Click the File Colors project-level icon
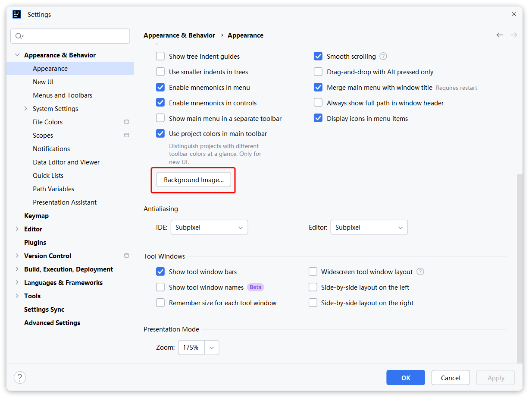 (x=126, y=122)
